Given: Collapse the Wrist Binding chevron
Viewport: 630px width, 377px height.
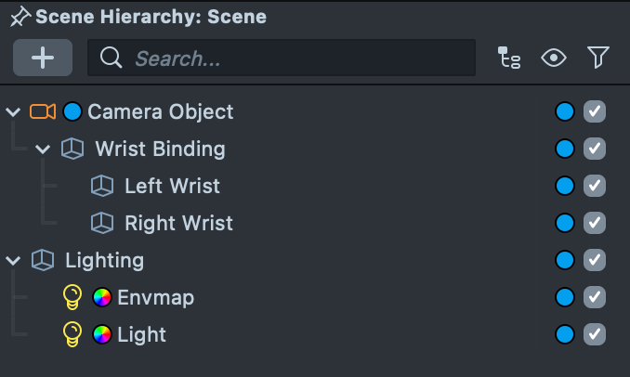Looking at the screenshot, I should click(43, 149).
